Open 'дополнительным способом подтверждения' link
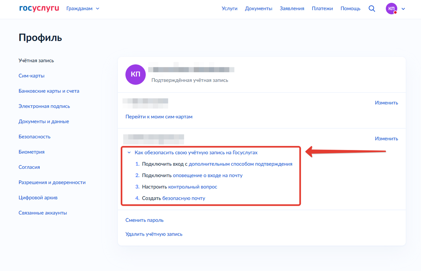The width and height of the screenshot is (421, 271). pos(240,164)
